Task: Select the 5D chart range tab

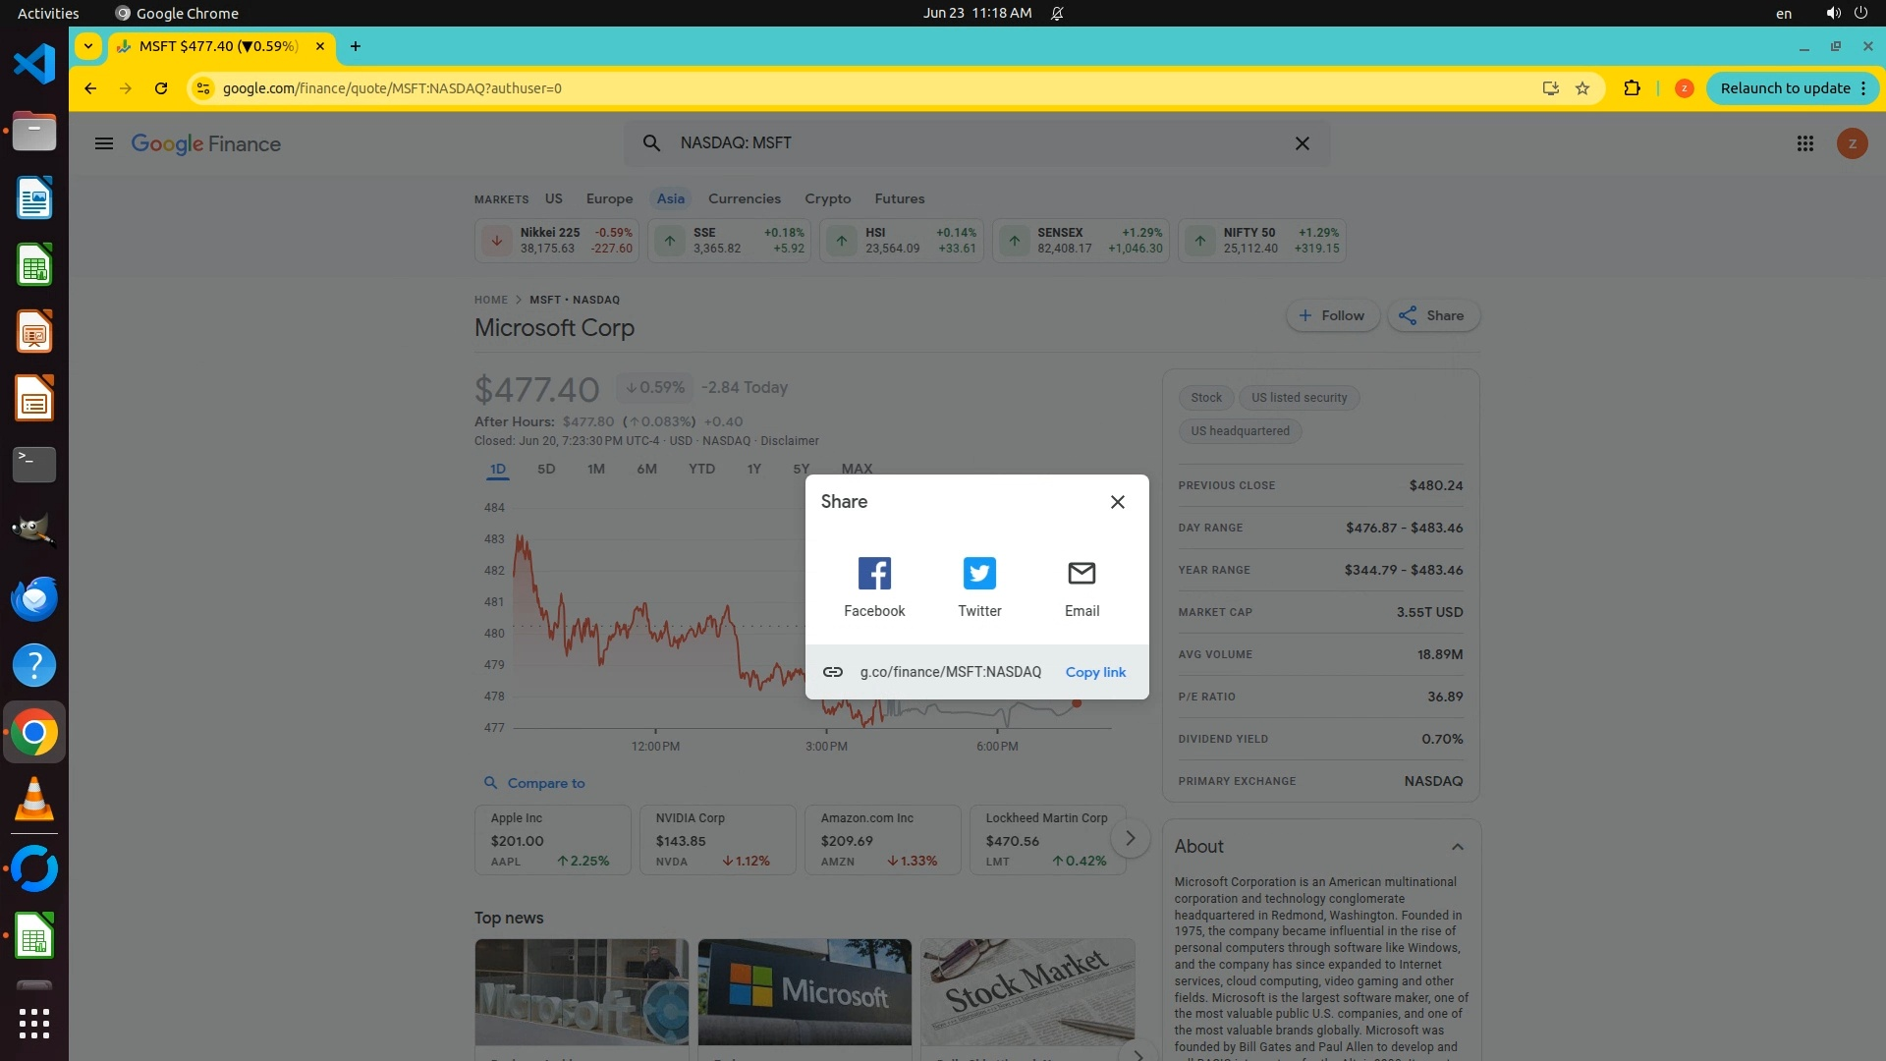Action: point(546,469)
